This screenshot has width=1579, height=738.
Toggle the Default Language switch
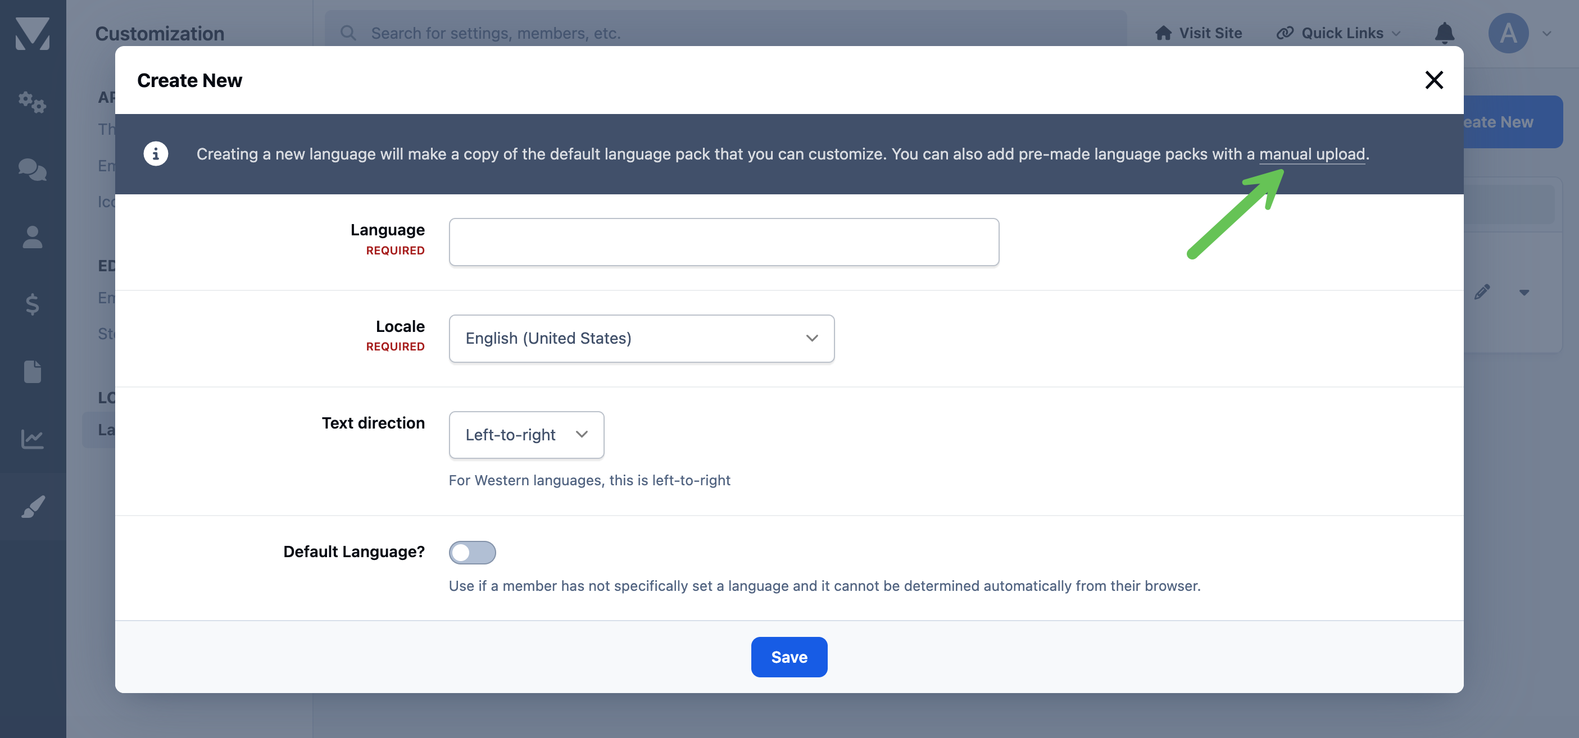click(472, 553)
